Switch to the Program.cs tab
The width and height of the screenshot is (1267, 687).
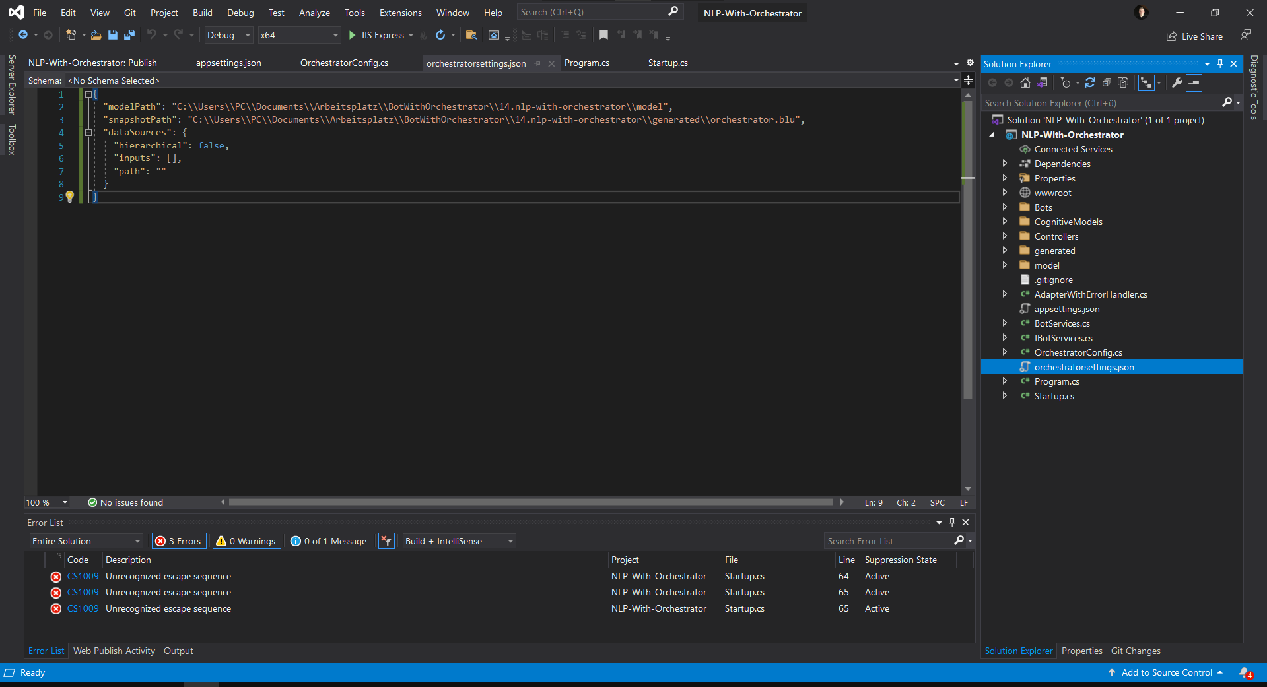586,63
